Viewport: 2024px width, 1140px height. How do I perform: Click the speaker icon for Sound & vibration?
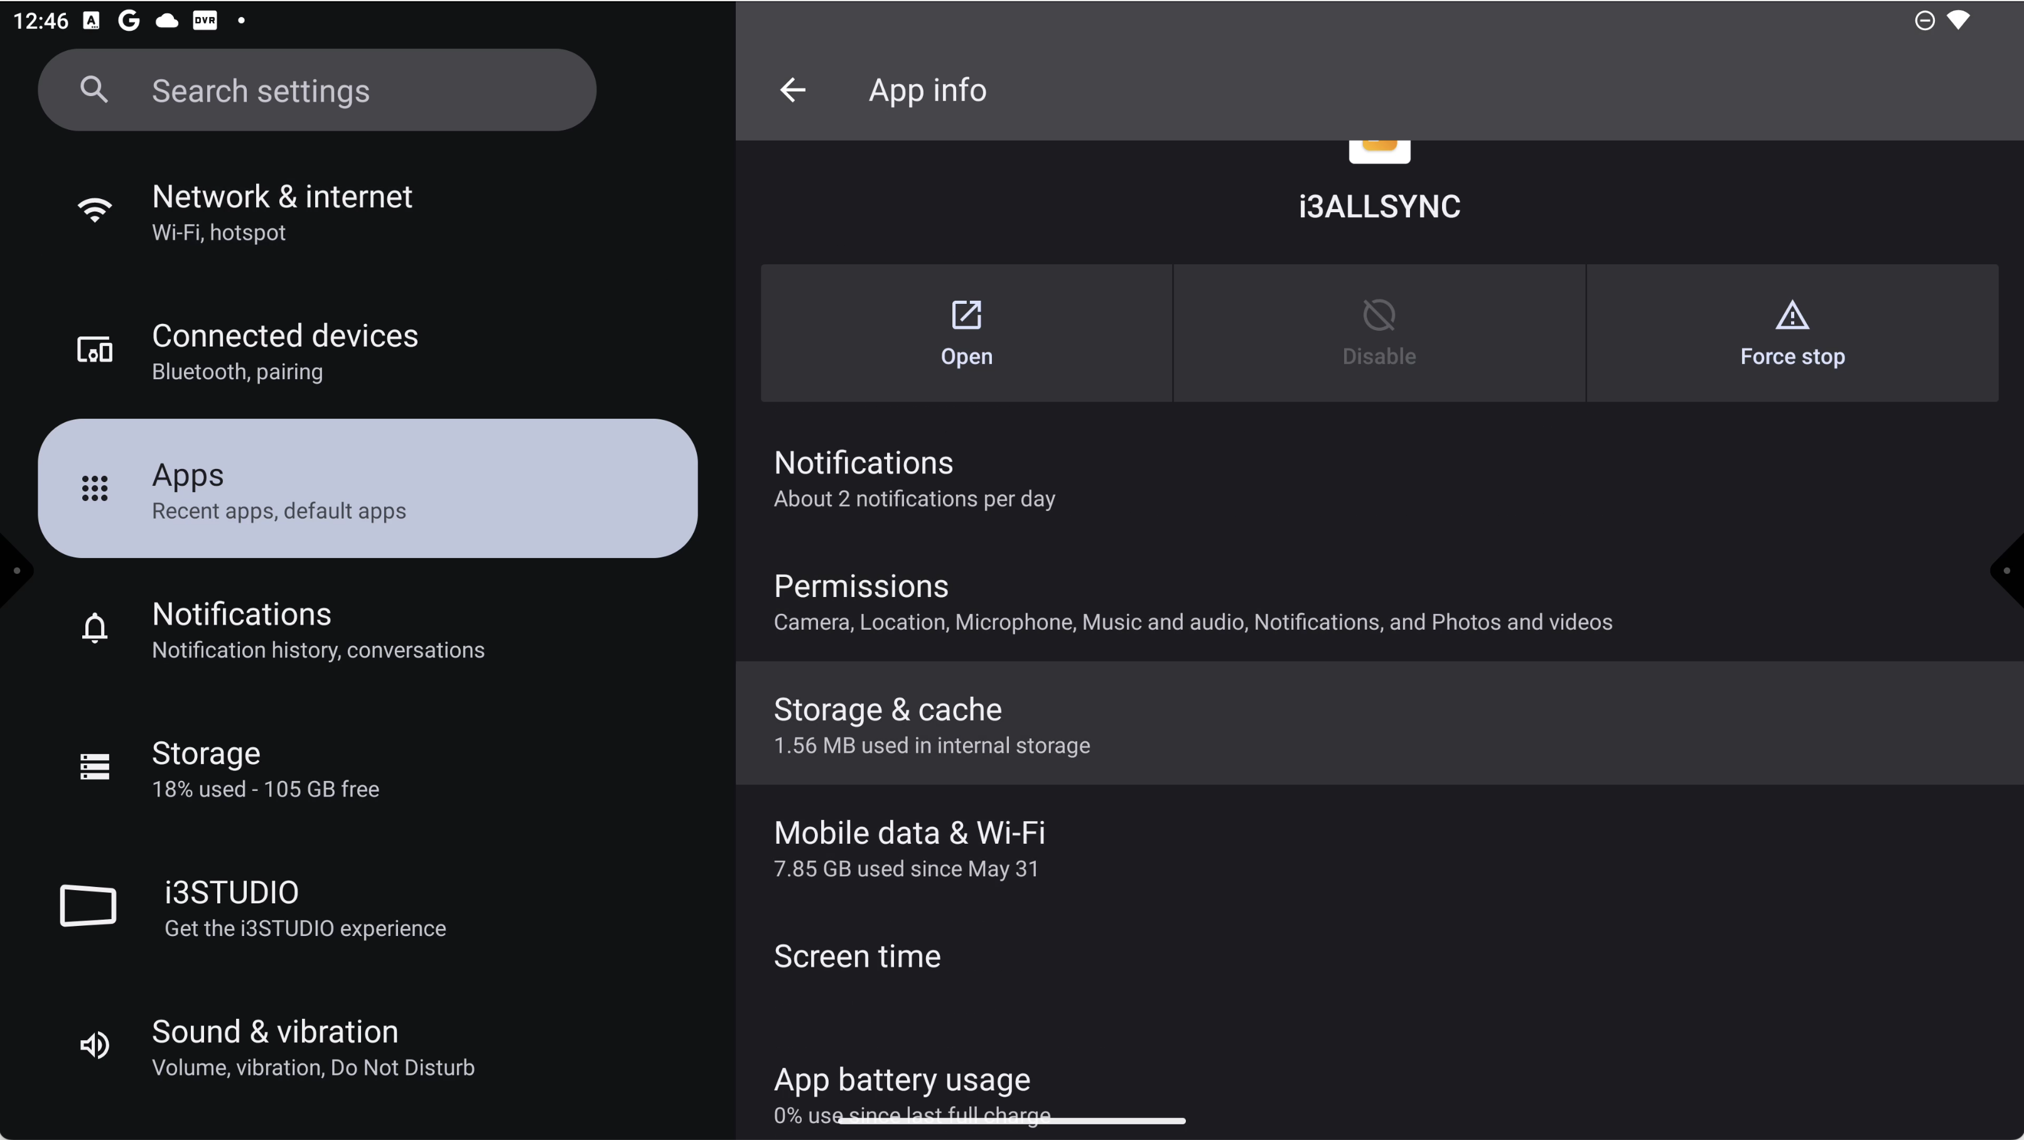(94, 1045)
